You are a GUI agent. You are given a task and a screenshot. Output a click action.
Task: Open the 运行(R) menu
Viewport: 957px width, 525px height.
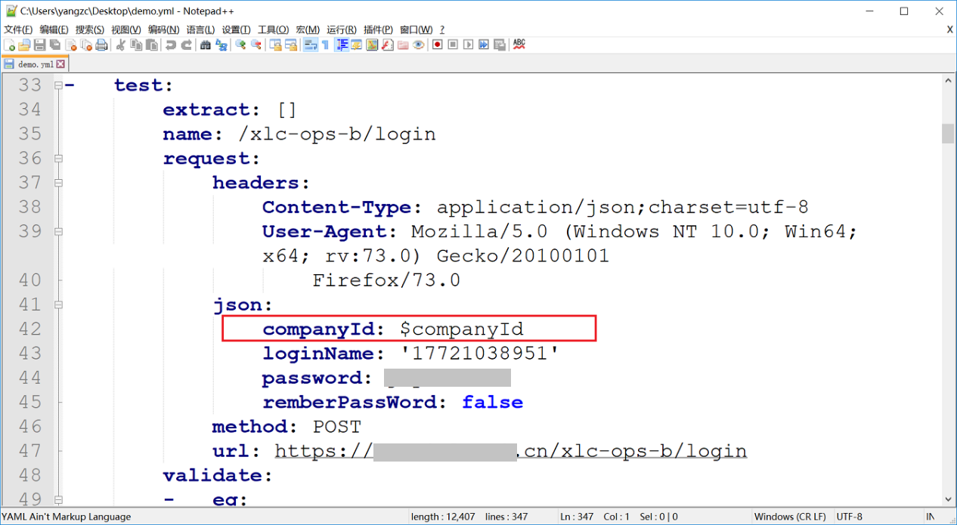click(x=342, y=29)
